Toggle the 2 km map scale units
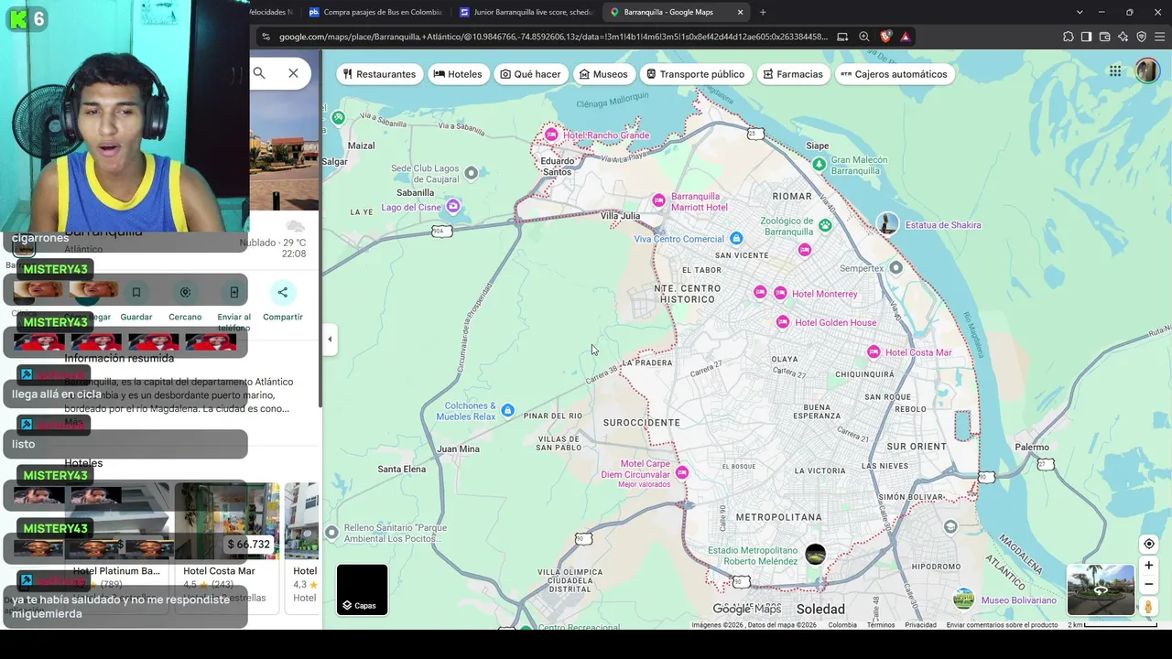This screenshot has width=1172, height=659. [x=1112, y=625]
